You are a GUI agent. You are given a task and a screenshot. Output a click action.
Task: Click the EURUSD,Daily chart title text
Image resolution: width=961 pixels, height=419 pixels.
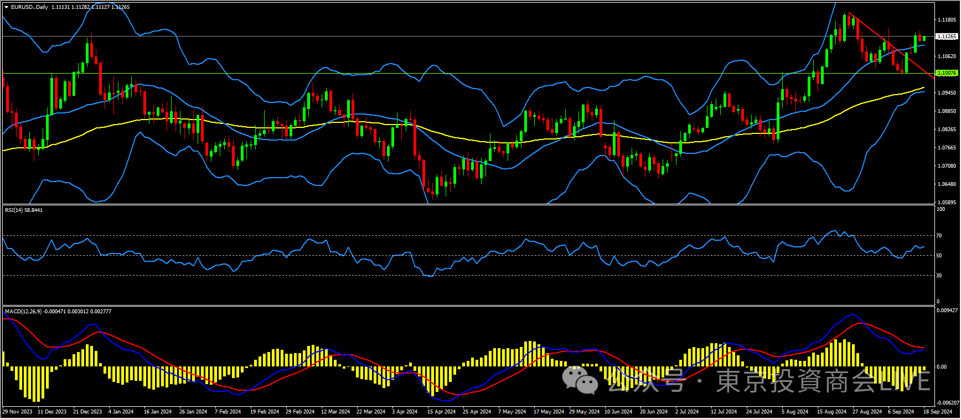(x=30, y=7)
